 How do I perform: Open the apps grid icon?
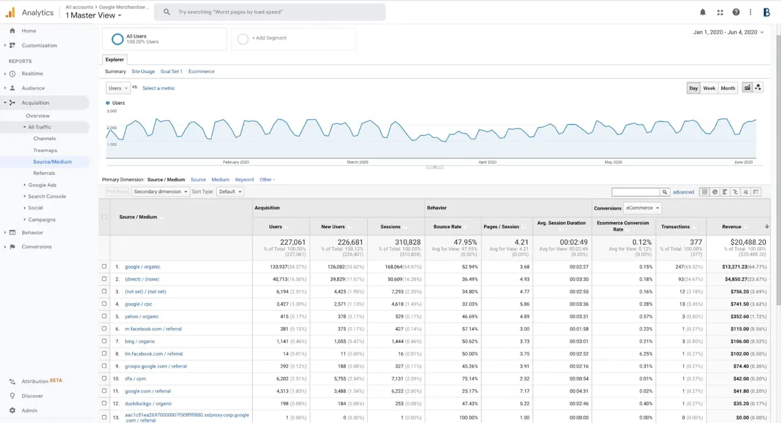[720, 12]
